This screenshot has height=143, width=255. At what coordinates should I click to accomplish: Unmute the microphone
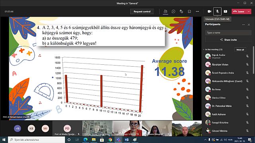pyautogui.click(x=217, y=12)
